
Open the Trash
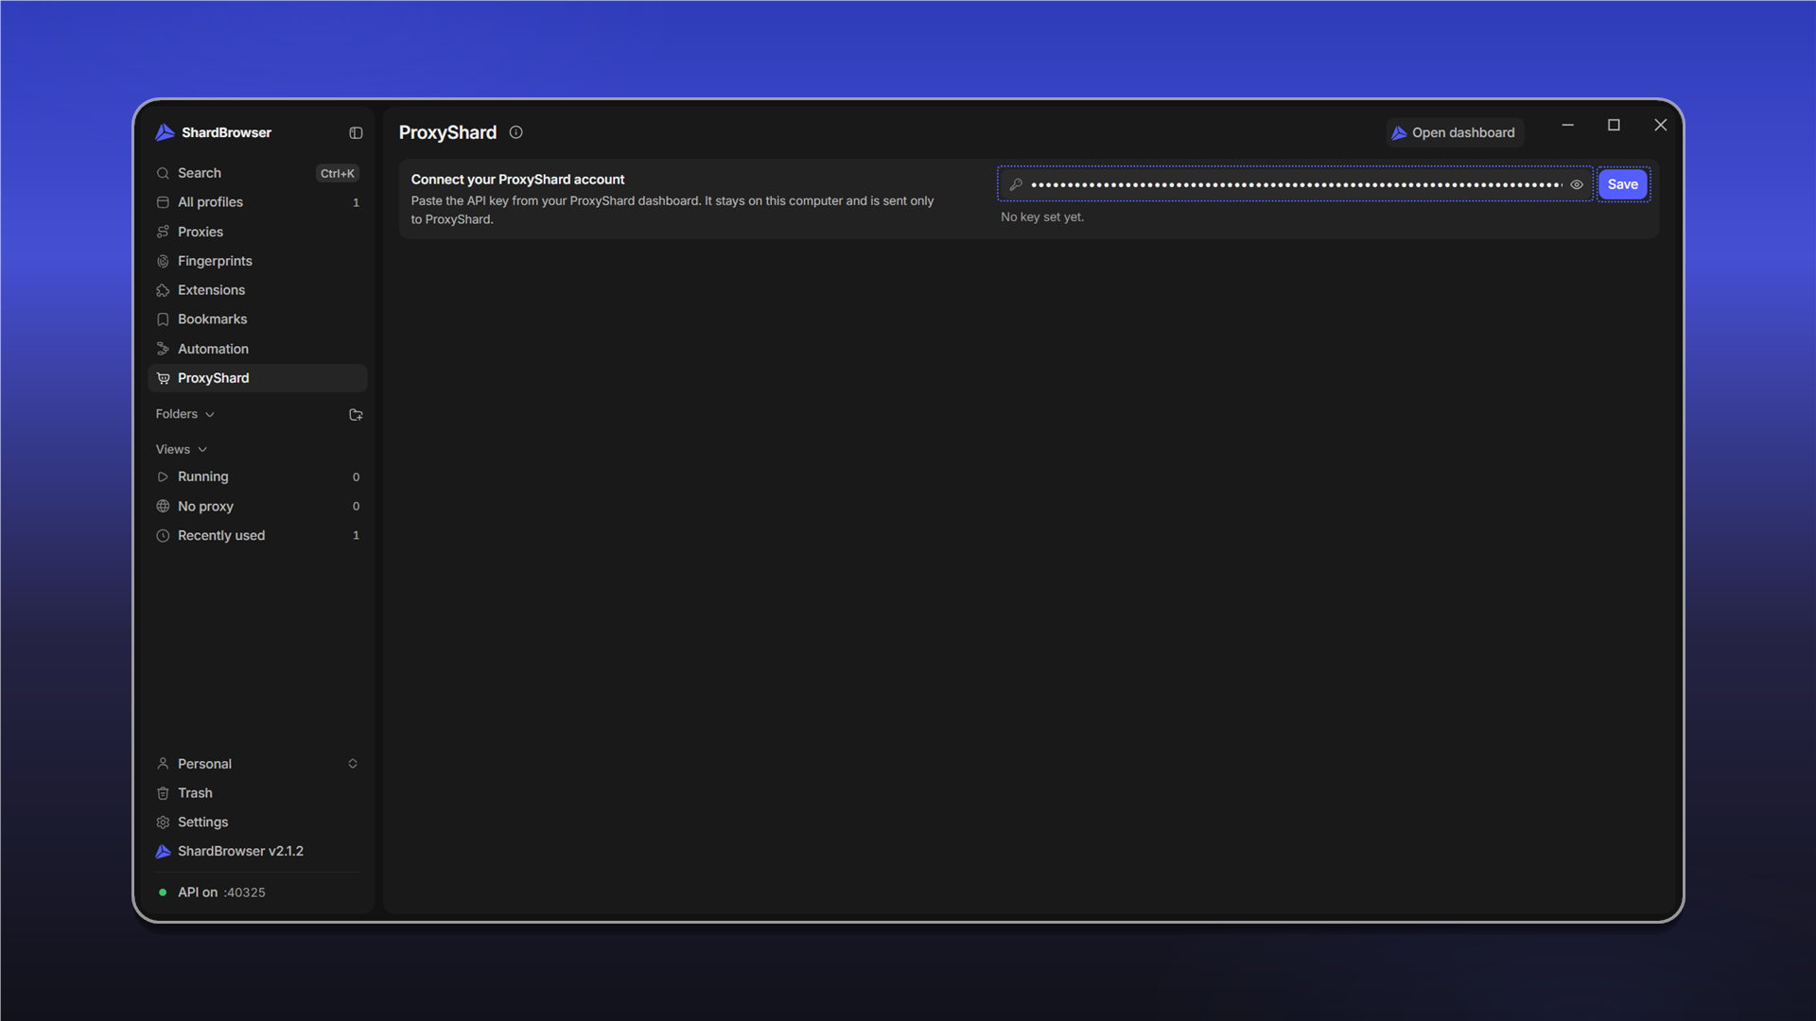click(x=257, y=793)
